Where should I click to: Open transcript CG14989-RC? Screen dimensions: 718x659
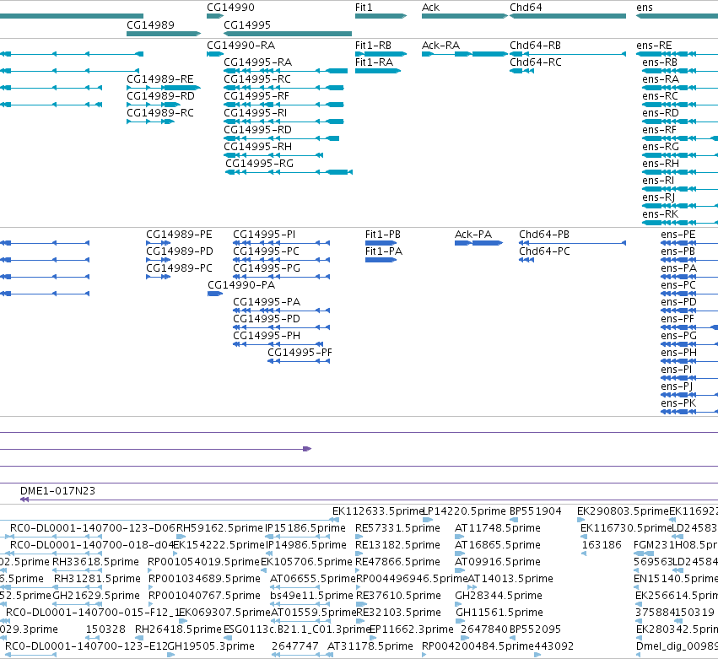(160, 113)
